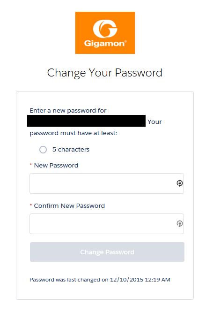Click the New Password field label
This screenshot has width=213, height=312.
(56, 165)
